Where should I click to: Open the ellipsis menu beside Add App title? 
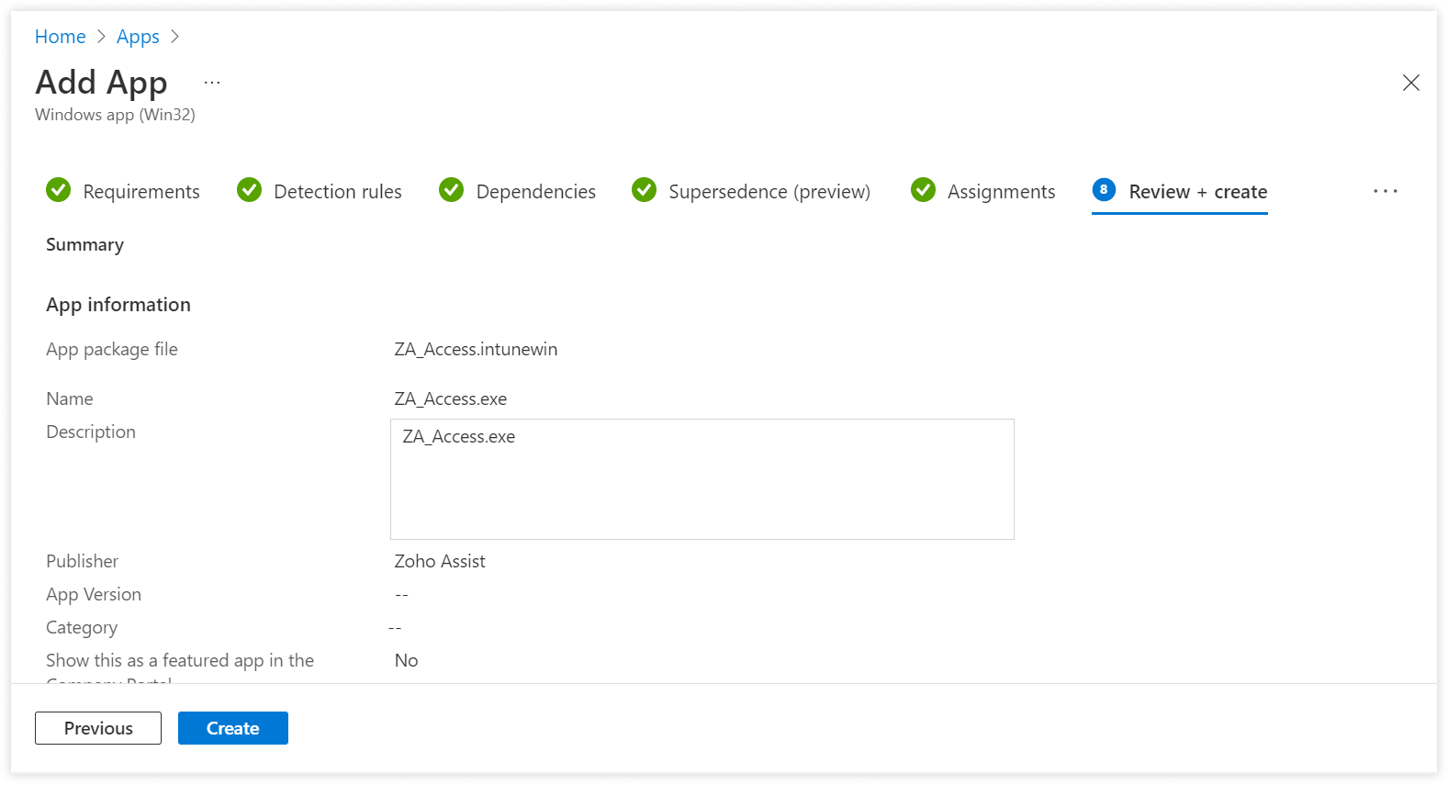tap(211, 81)
